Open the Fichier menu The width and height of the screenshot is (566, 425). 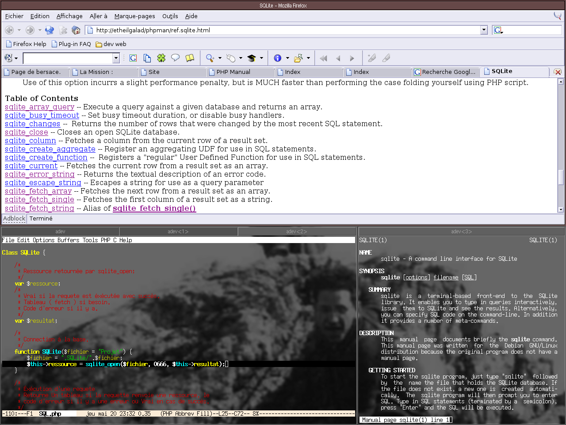coord(14,16)
